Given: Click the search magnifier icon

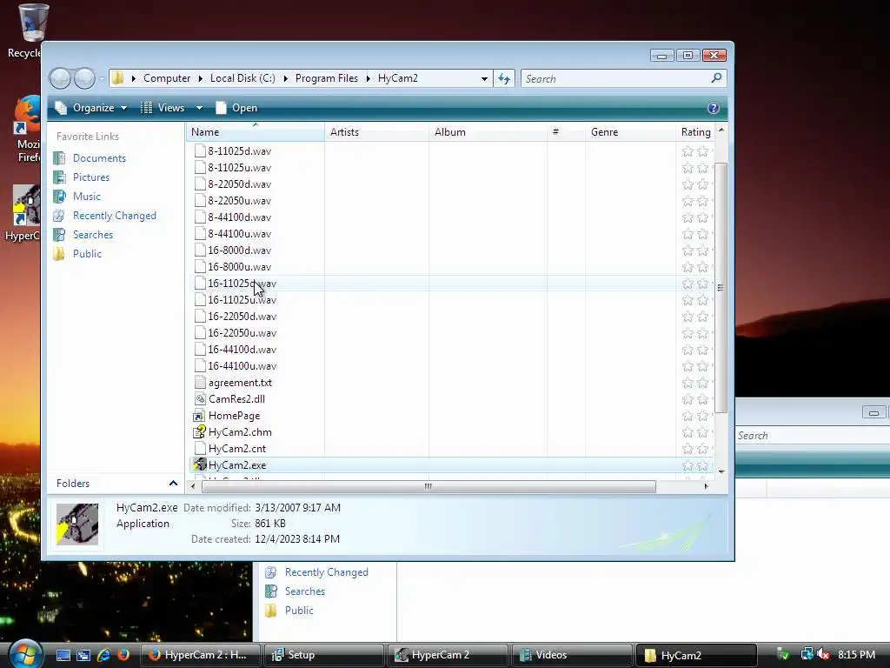Looking at the screenshot, I should pyautogui.click(x=716, y=77).
